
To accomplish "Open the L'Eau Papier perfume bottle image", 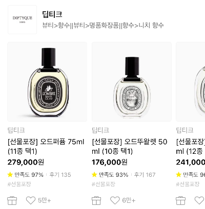I will (x=132, y=82).
